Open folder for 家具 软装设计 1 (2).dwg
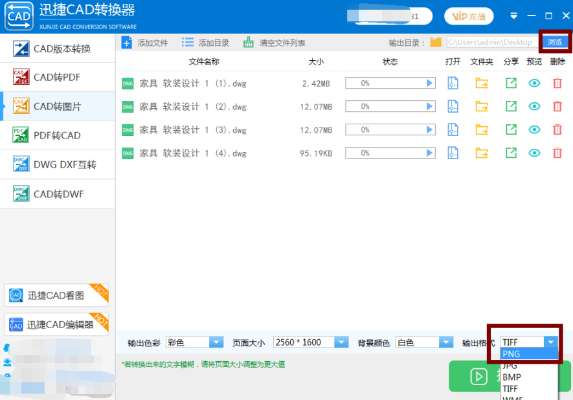This screenshot has height=400, width=573. (x=482, y=107)
